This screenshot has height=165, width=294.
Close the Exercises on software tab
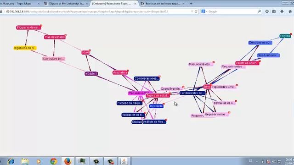[183, 4]
